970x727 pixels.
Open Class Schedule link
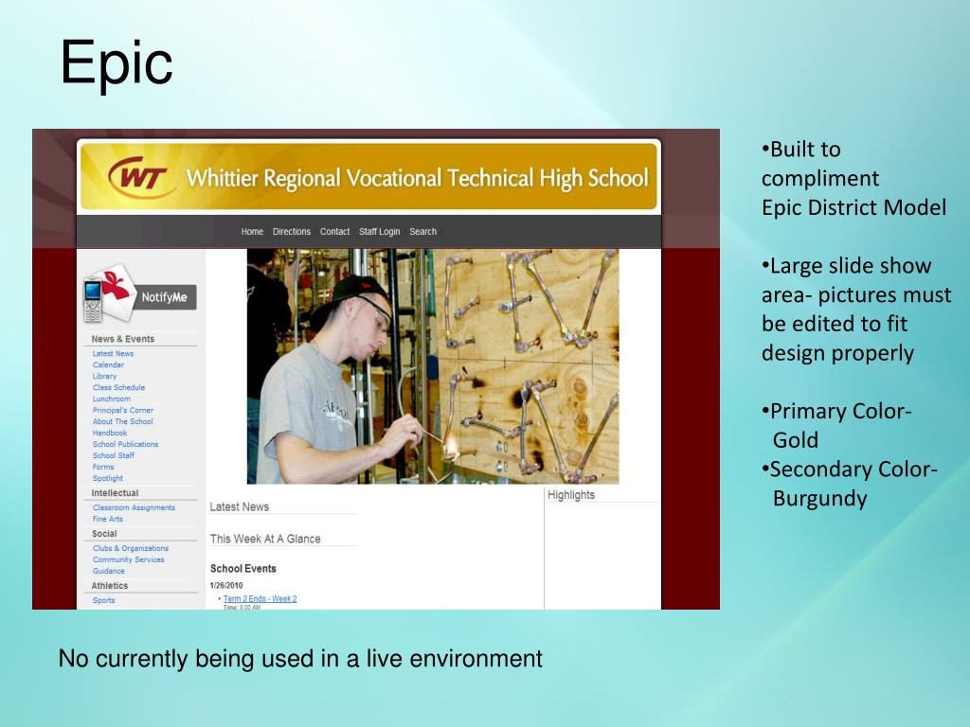click(x=118, y=387)
